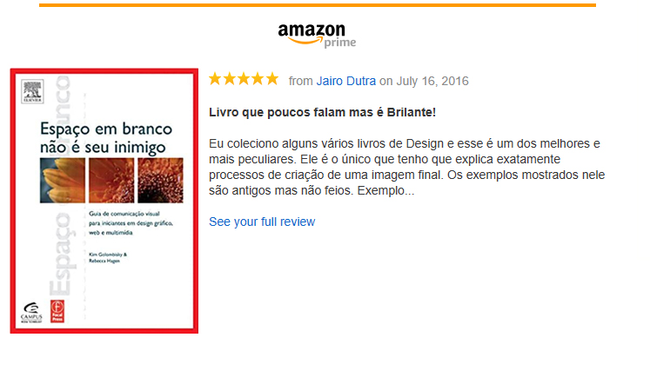650x384 pixels.
Task: Click the middle orange flower image
Action: (111, 181)
